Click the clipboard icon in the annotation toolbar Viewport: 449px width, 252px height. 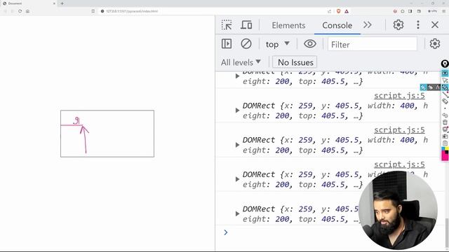tap(445, 143)
